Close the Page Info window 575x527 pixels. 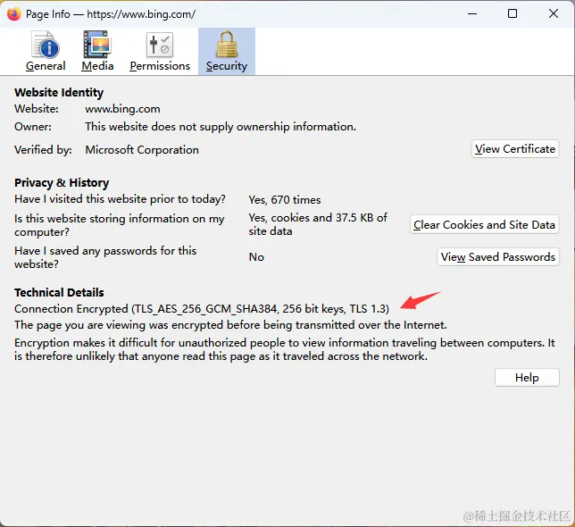[x=554, y=14]
